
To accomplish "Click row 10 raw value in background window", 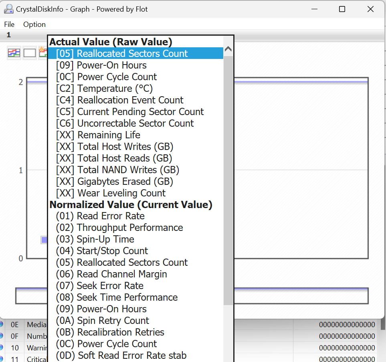I will tap(347, 348).
